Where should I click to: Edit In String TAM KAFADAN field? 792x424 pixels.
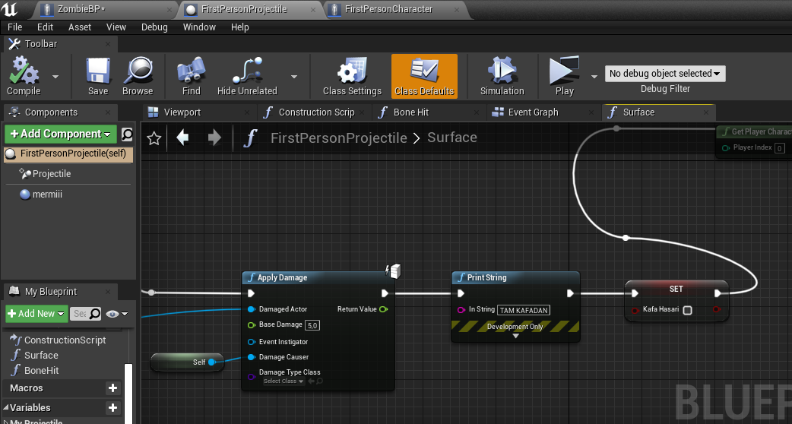[x=524, y=310]
